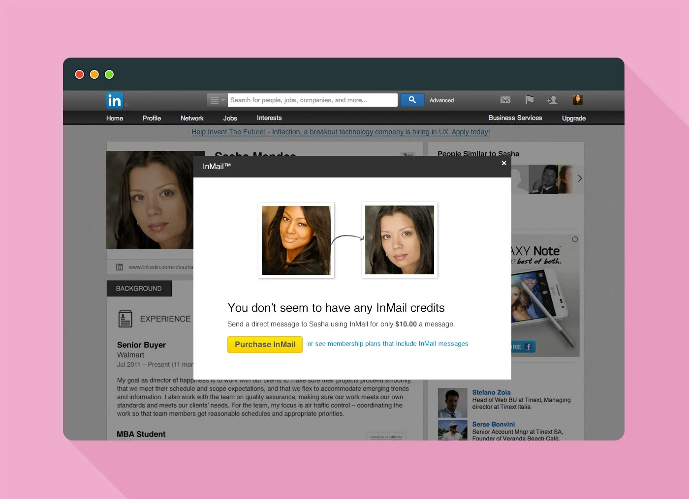The image size is (689, 499).
Task: Open Business Services menu
Action: click(x=515, y=118)
